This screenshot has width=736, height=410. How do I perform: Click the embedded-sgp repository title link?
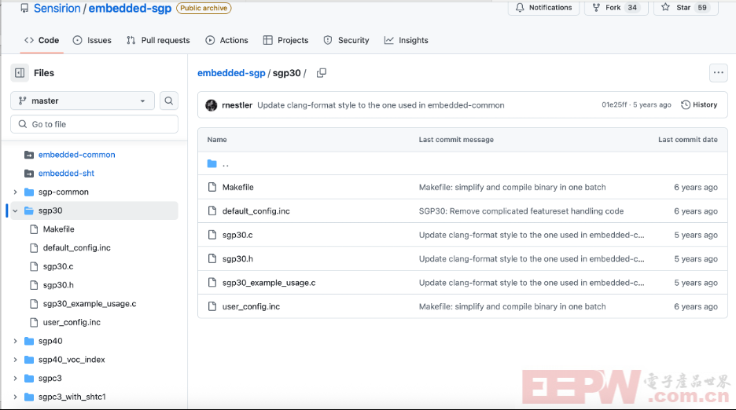[x=130, y=9]
